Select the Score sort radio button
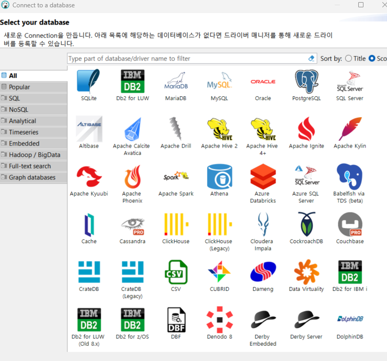 pyautogui.click(x=372, y=59)
